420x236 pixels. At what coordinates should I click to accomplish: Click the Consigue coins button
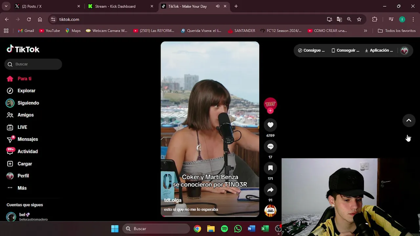pyautogui.click(x=311, y=50)
